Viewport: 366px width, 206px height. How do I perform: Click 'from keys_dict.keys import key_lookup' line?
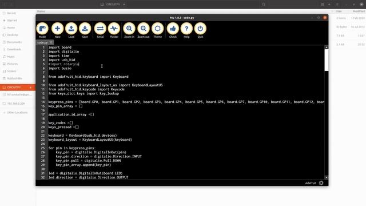(x=83, y=93)
